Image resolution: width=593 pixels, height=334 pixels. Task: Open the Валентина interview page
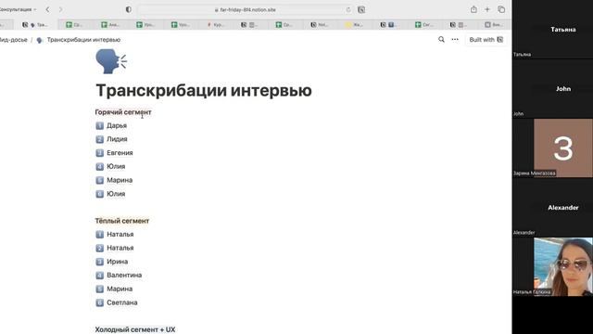[124, 275]
